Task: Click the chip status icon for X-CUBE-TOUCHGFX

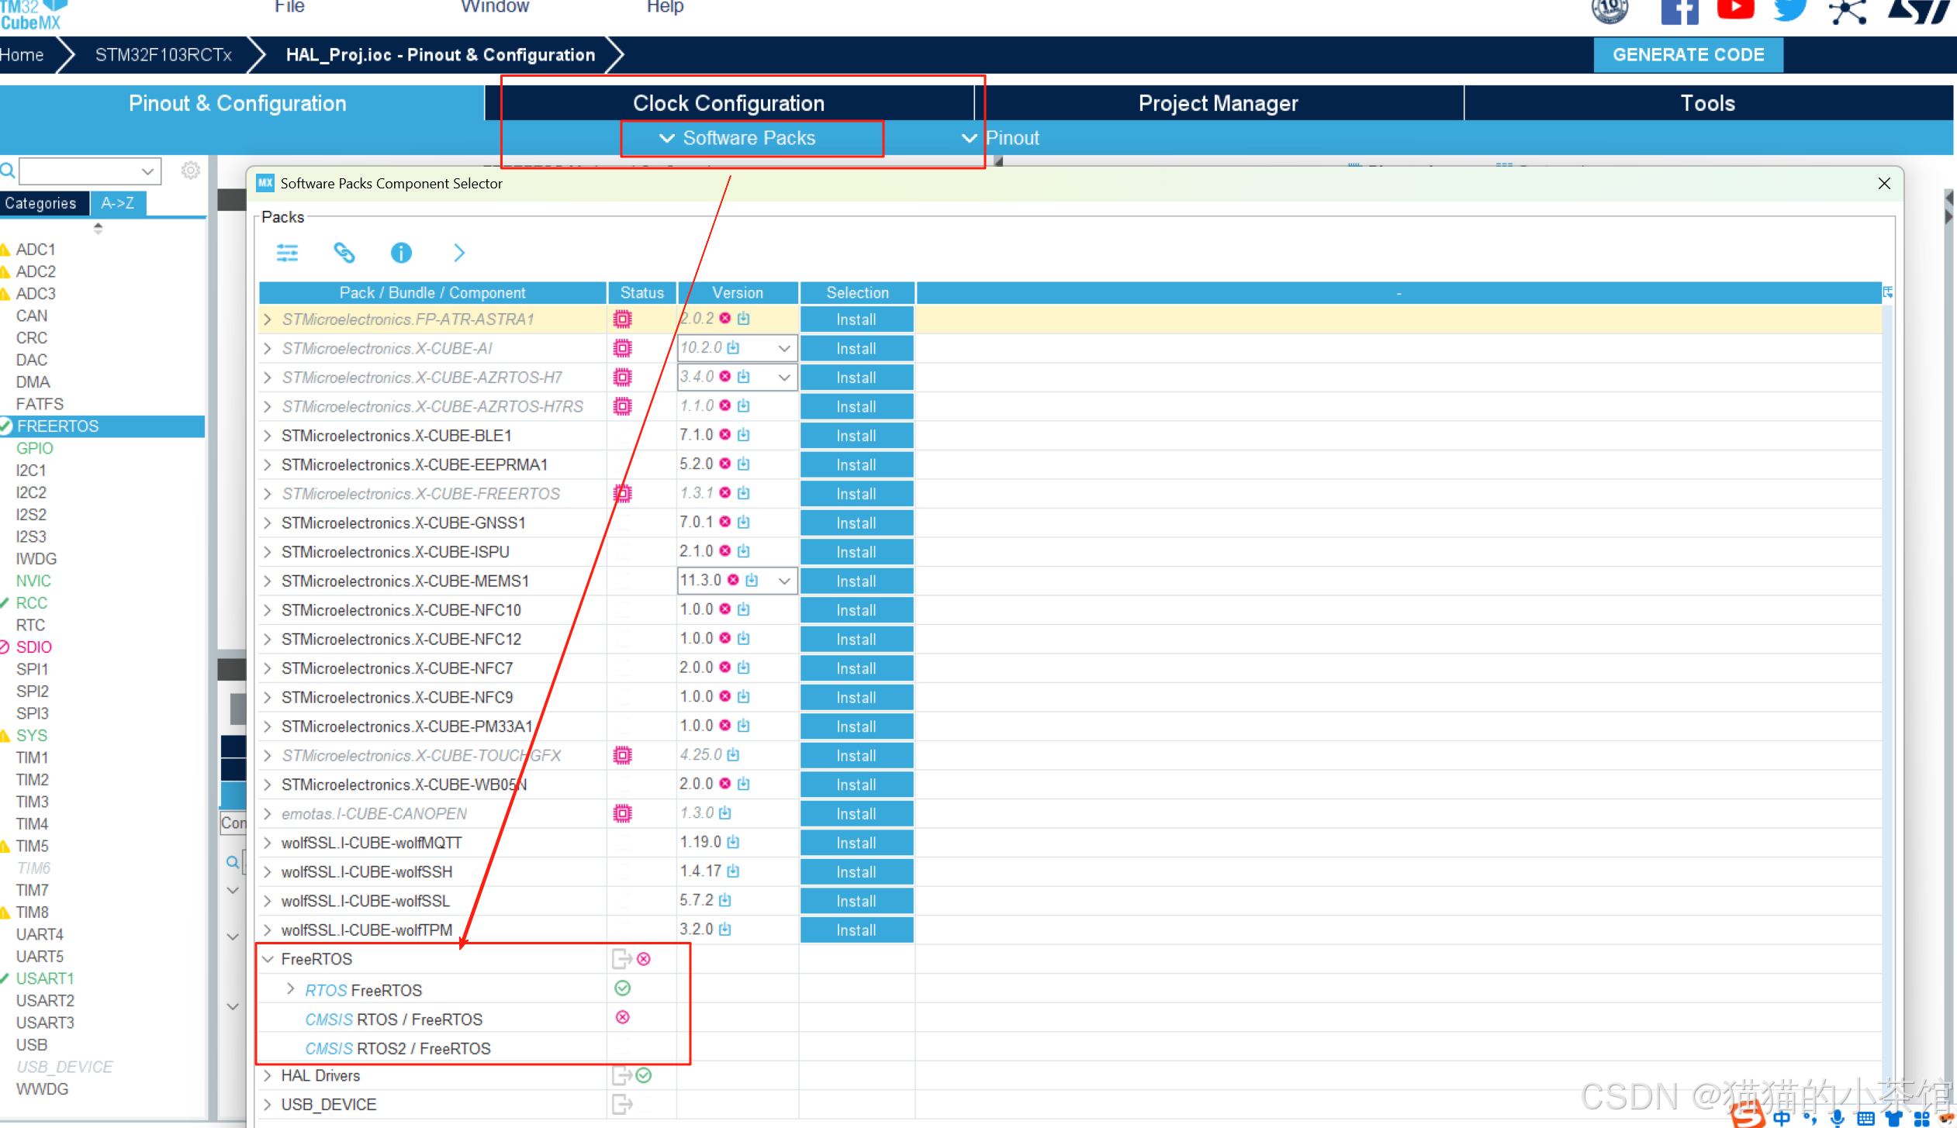Action: point(622,755)
